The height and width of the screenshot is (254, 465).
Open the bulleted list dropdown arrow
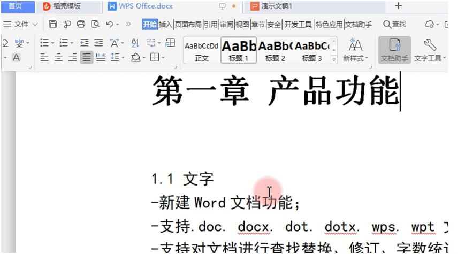coord(52,43)
